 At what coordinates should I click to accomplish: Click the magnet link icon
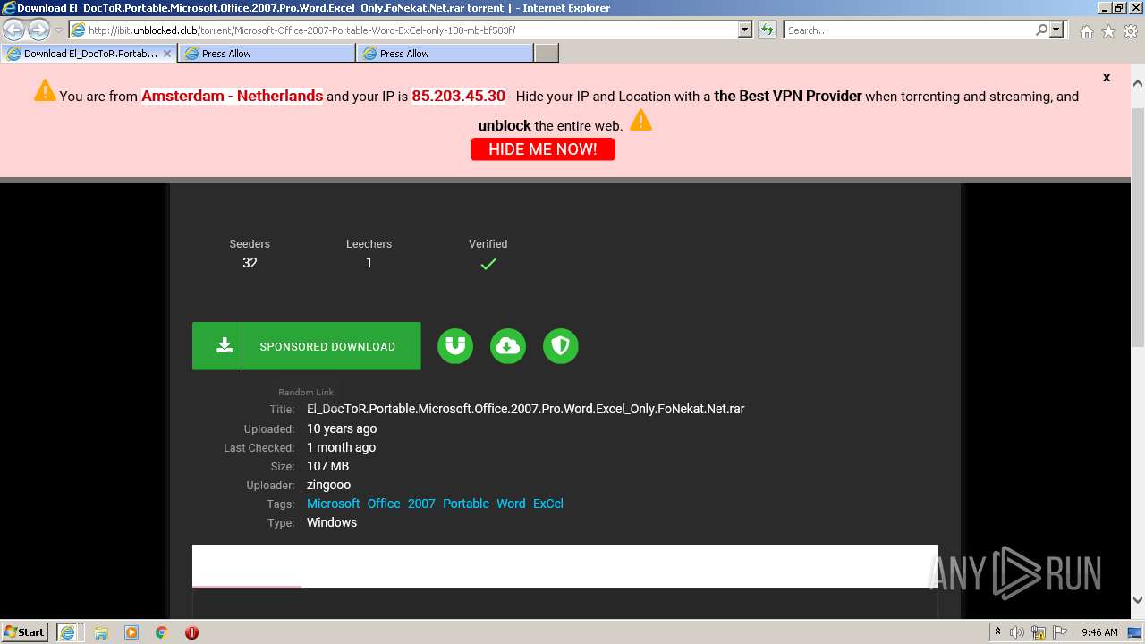[x=455, y=346]
